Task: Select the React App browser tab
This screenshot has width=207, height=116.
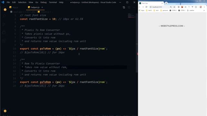Action: click(x=151, y=3)
